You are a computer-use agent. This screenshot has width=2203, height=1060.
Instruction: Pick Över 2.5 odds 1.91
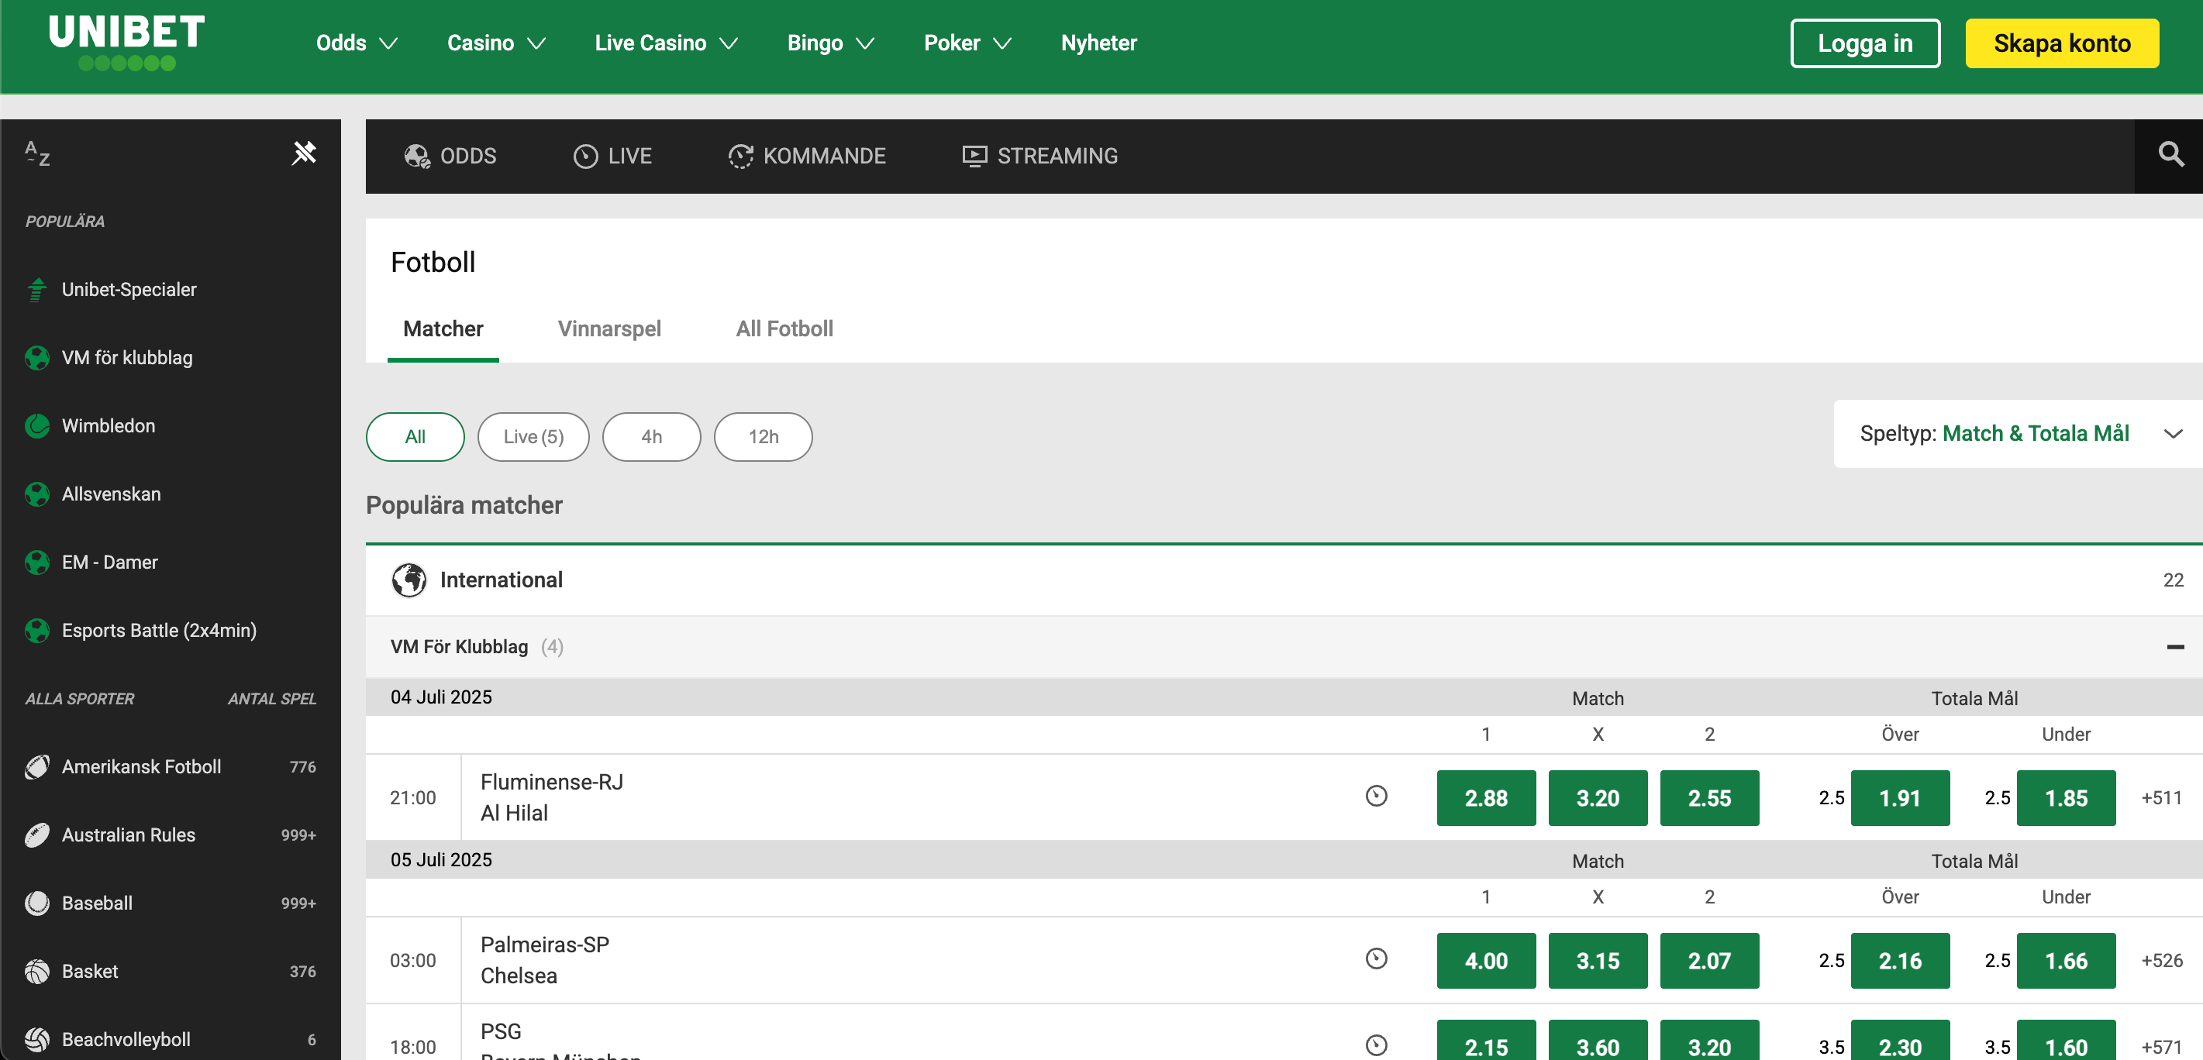(x=1899, y=797)
